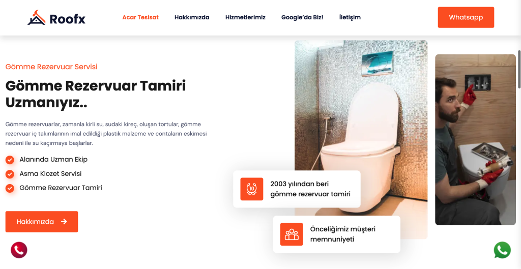Click checkmark beside Asma Klozet Servisi
This screenshot has width=521, height=269.
click(x=10, y=174)
